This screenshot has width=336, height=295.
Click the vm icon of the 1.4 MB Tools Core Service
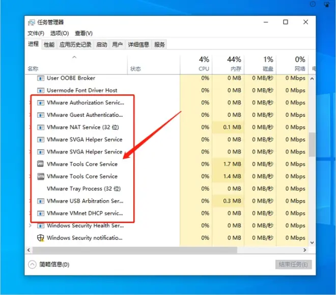(41, 176)
